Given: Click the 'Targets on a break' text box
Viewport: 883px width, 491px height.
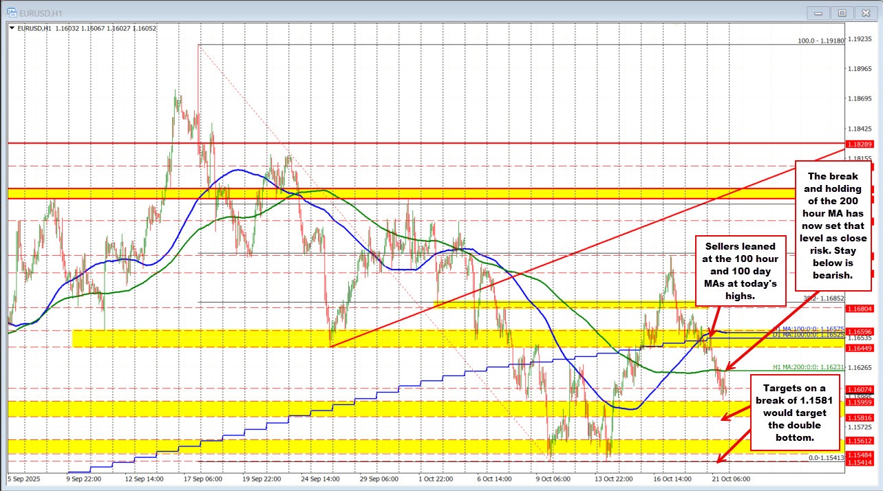Looking at the screenshot, I should (797, 410).
